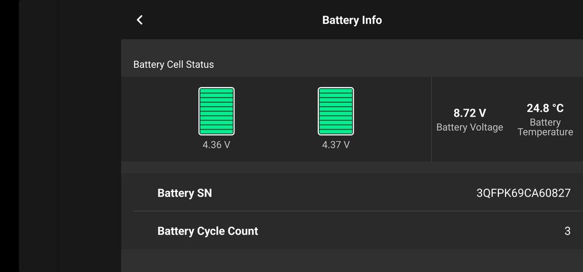Screen dimensions: 583x272
Task: Select the battery cell icon showing 4.36 V
Action: point(216,111)
